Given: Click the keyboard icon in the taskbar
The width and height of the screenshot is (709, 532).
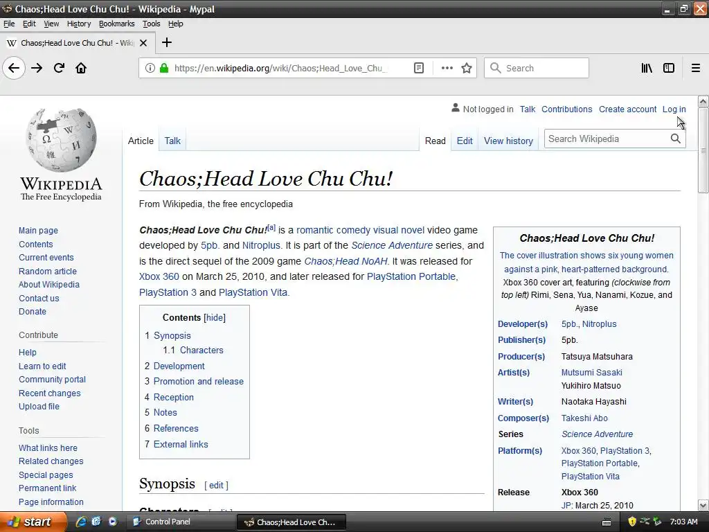Looking at the screenshot, I should tap(607, 522).
